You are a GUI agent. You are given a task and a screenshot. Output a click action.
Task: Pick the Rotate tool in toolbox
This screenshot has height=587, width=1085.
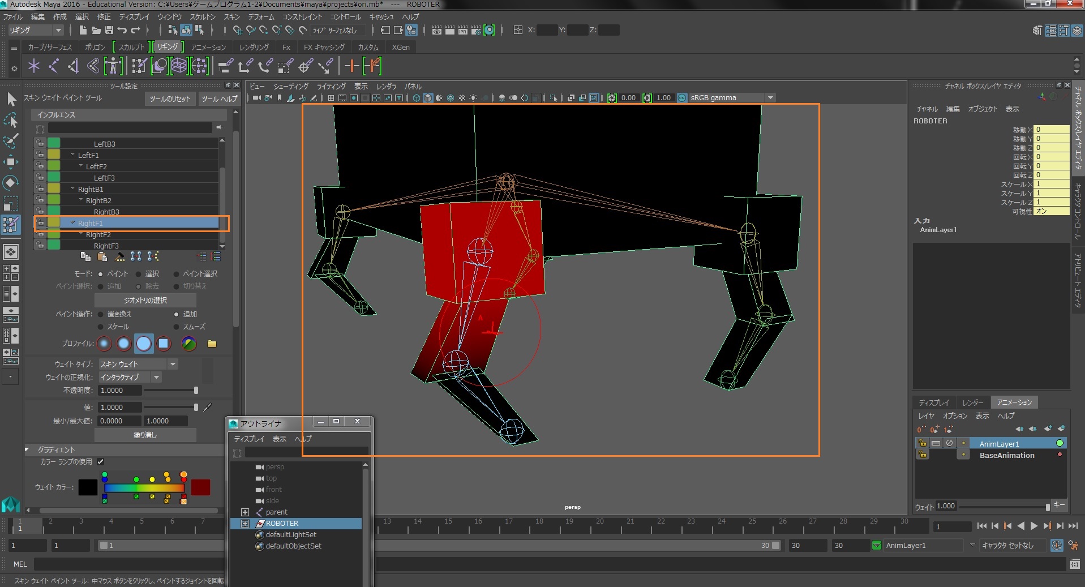(x=11, y=183)
